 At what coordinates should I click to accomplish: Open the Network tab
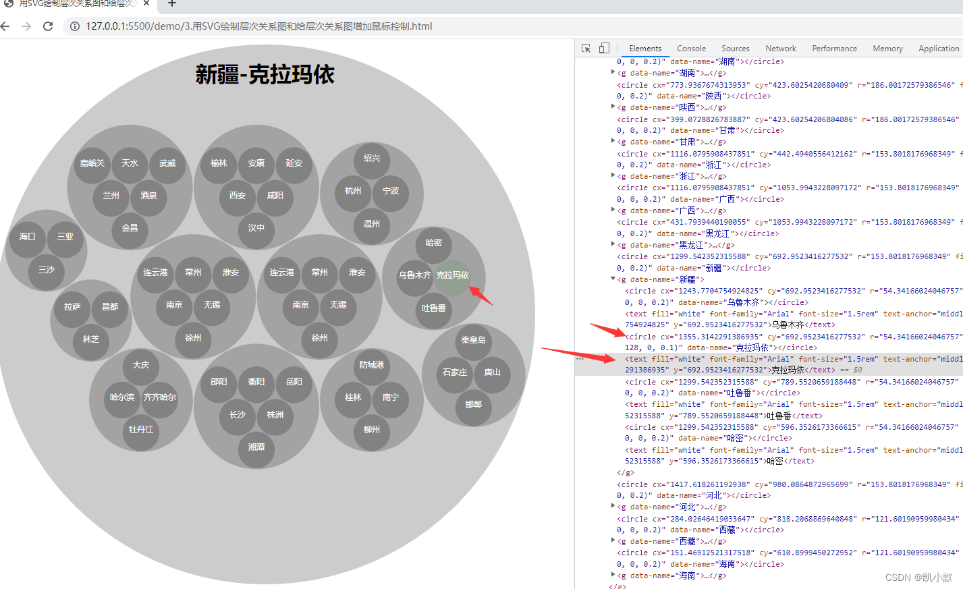(x=781, y=49)
